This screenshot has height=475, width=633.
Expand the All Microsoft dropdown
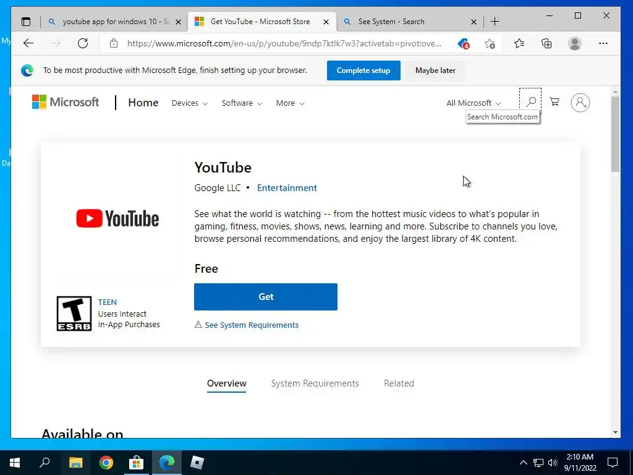click(473, 103)
